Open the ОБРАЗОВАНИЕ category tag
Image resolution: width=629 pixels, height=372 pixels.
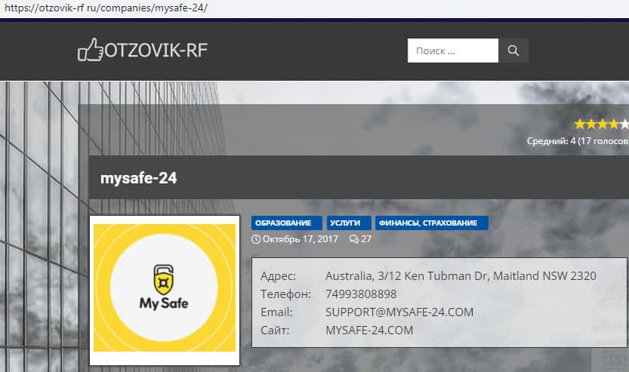point(286,223)
